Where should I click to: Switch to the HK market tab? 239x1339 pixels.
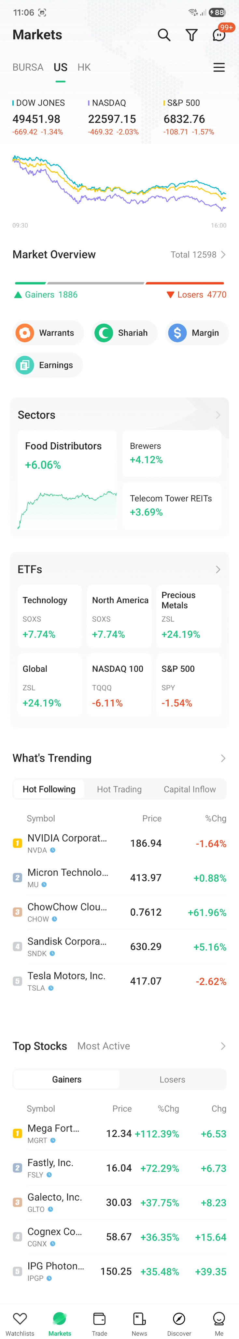pyautogui.click(x=84, y=67)
